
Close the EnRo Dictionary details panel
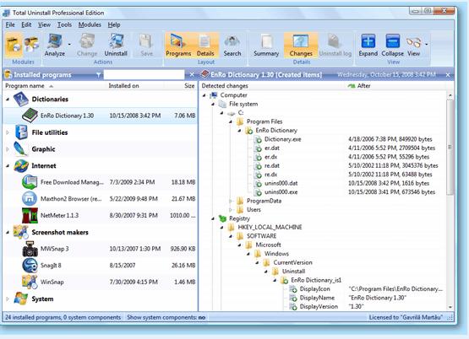[x=448, y=74]
